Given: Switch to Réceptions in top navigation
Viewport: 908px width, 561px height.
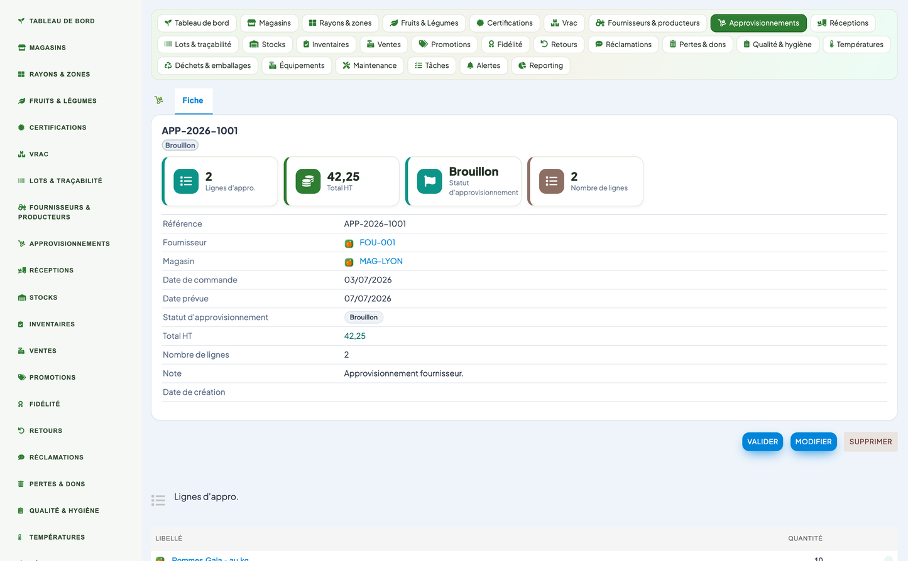Looking at the screenshot, I should tap(843, 23).
